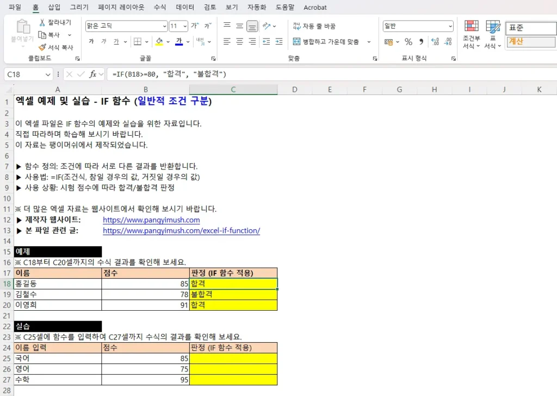Viewport: 557px width, 396px height.
Task: Center text horizontally
Action: (240, 41)
